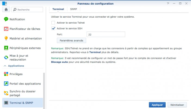Click the help question mark icon
191x109 pixels.
pyautogui.click(x=168, y=4)
